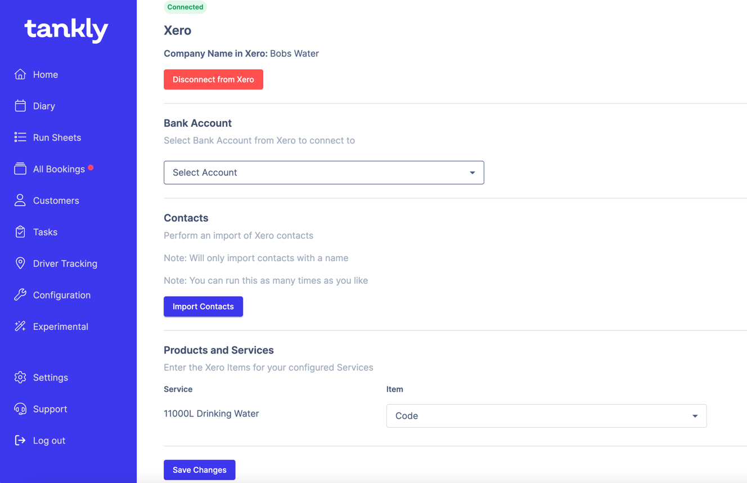Click the tankly logo

pyautogui.click(x=66, y=29)
